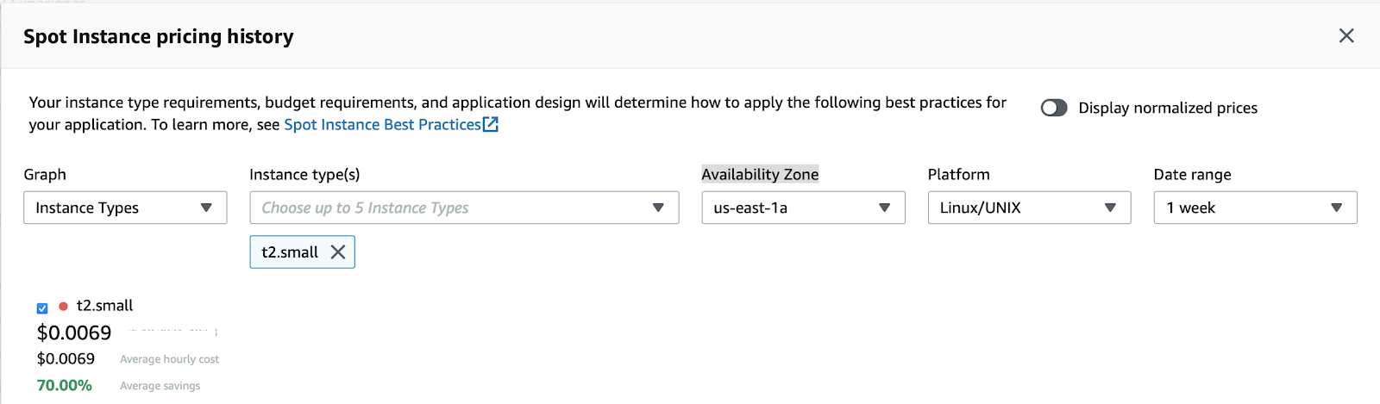Click the t2.small legend label

pos(104,306)
